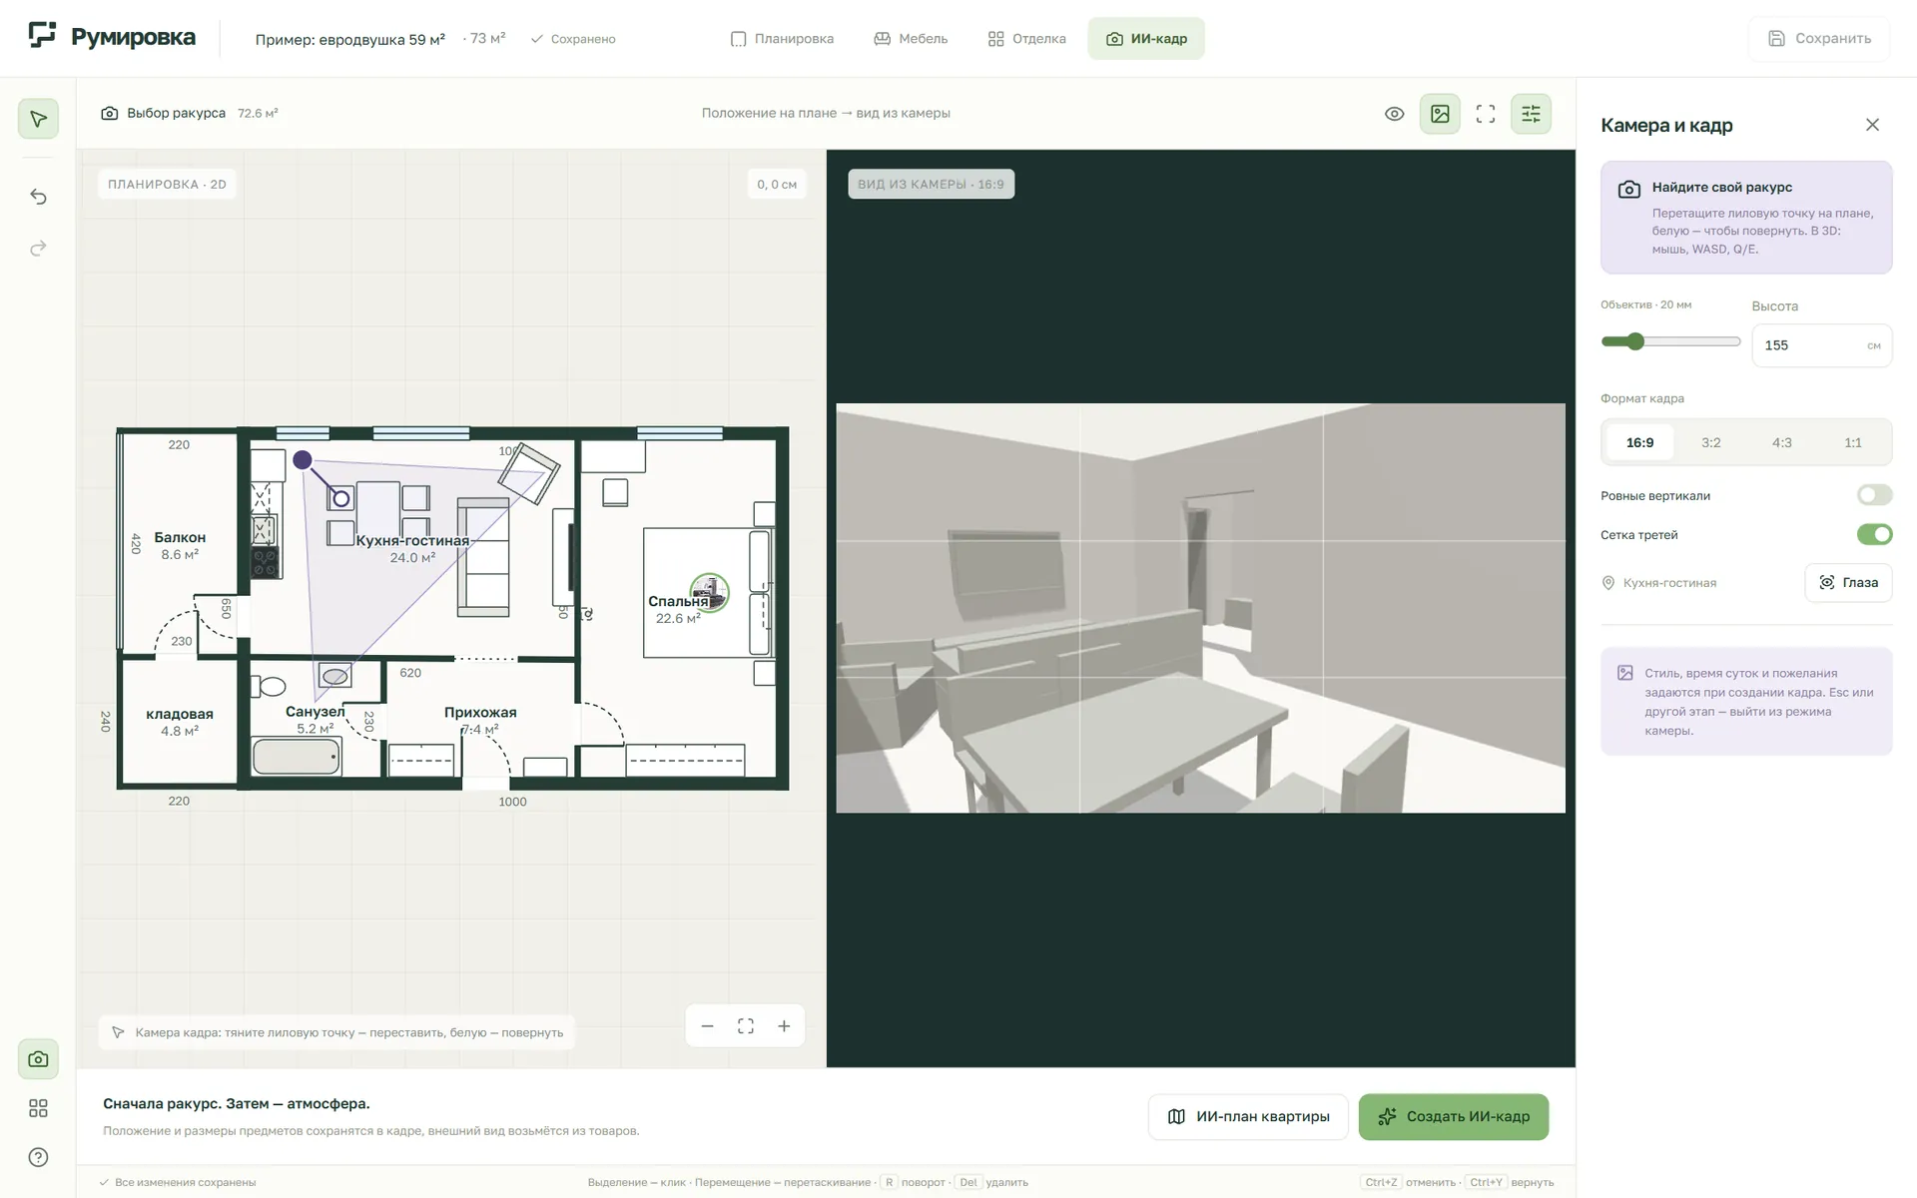Click the Санузел room label

(315, 712)
